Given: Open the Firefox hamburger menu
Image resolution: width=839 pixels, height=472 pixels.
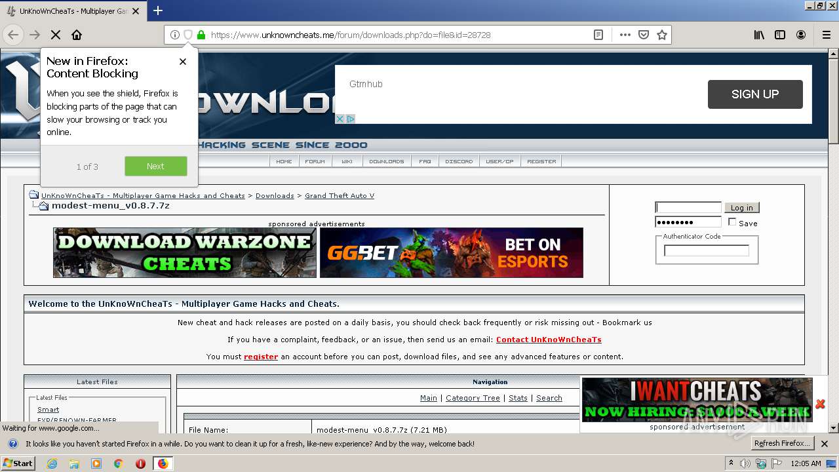Looking at the screenshot, I should coord(827,35).
